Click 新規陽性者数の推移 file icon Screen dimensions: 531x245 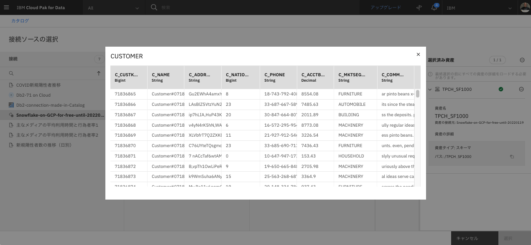point(12,145)
